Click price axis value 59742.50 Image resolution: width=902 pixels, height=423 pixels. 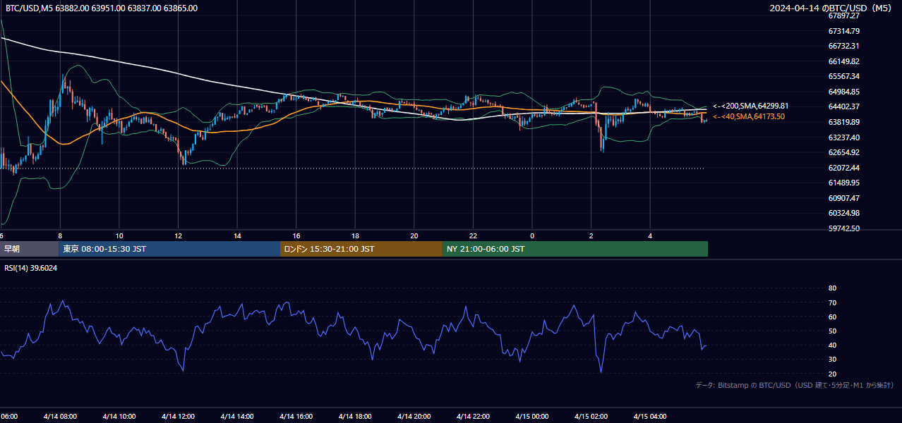(843, 228)
